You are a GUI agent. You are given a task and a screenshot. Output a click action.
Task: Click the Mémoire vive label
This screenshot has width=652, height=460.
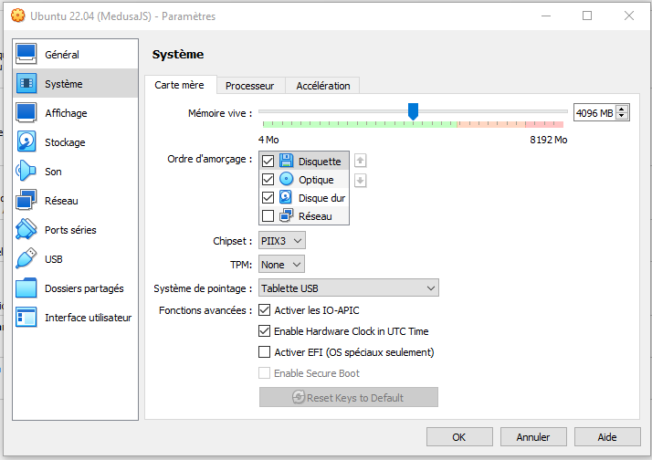point(220,113)
